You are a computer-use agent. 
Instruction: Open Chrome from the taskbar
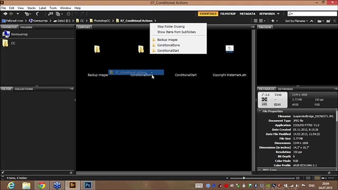(41, 185)
